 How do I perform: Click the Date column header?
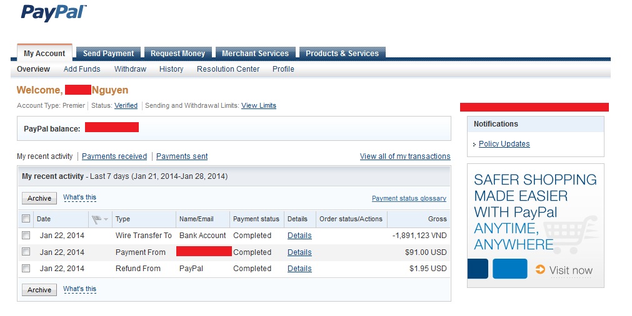(44, 219)
